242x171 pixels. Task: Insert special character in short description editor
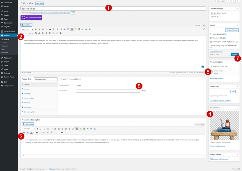(x=44, y=133)
